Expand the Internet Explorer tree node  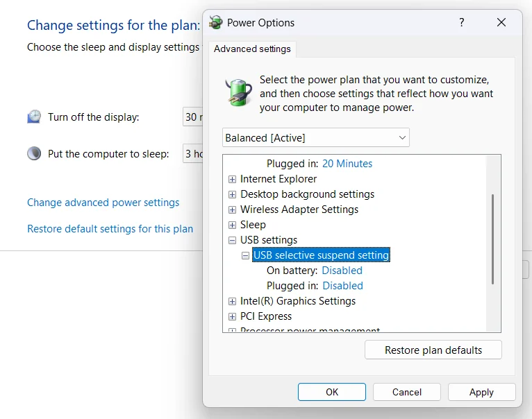[233, 179]
